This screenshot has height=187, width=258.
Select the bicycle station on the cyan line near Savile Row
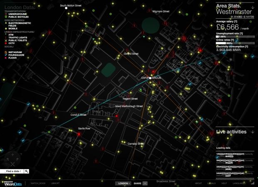click(x=49, y=132)
